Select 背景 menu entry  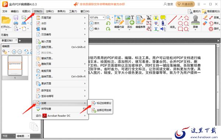[x=60, y=29]
